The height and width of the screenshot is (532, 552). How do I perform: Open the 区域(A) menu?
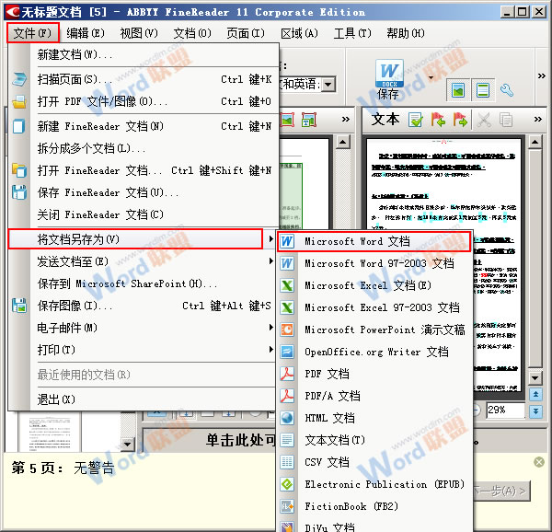click(299, 33)
